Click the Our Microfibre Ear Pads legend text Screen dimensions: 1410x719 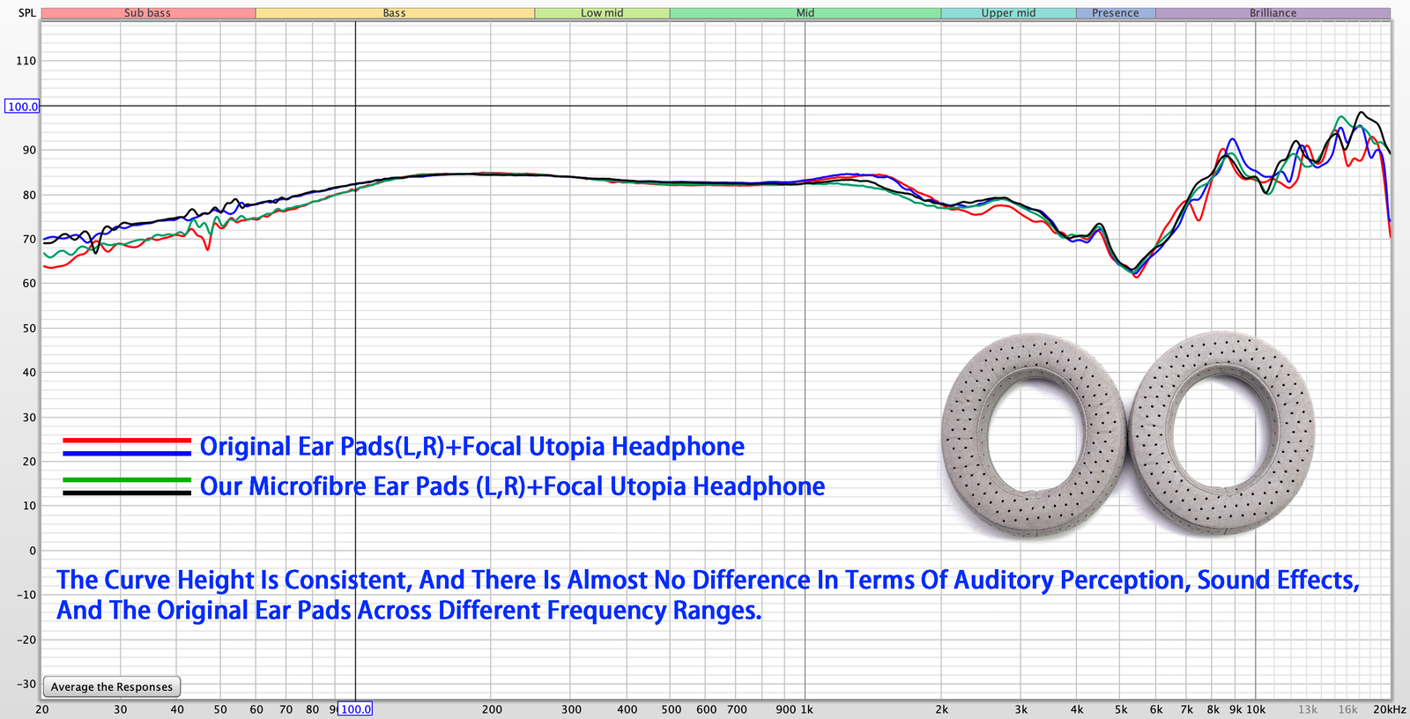(x=513, y=486)
